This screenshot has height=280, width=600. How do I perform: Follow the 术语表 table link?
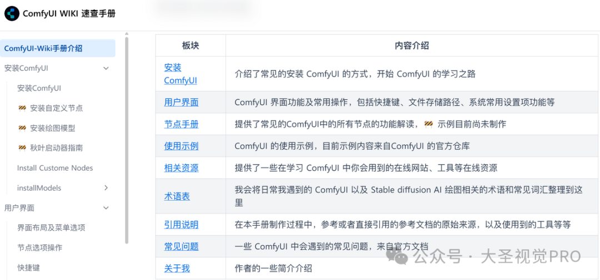[177, 196]
